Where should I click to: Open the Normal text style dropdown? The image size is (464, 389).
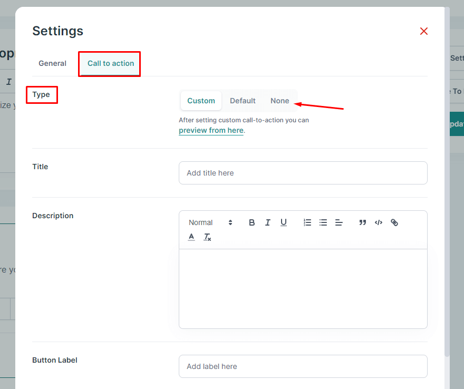[x=210, y=222]
